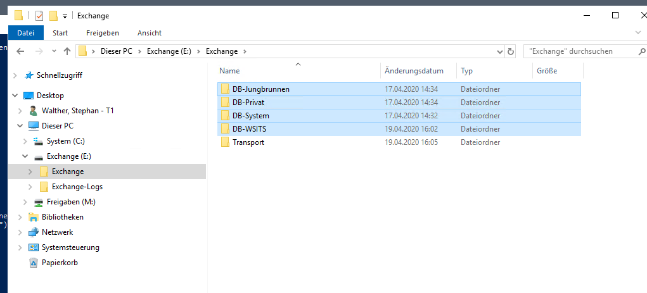
Task: Expand the Exchange folder in the tree
Action: pyautogui.click(x=30, y=172)
